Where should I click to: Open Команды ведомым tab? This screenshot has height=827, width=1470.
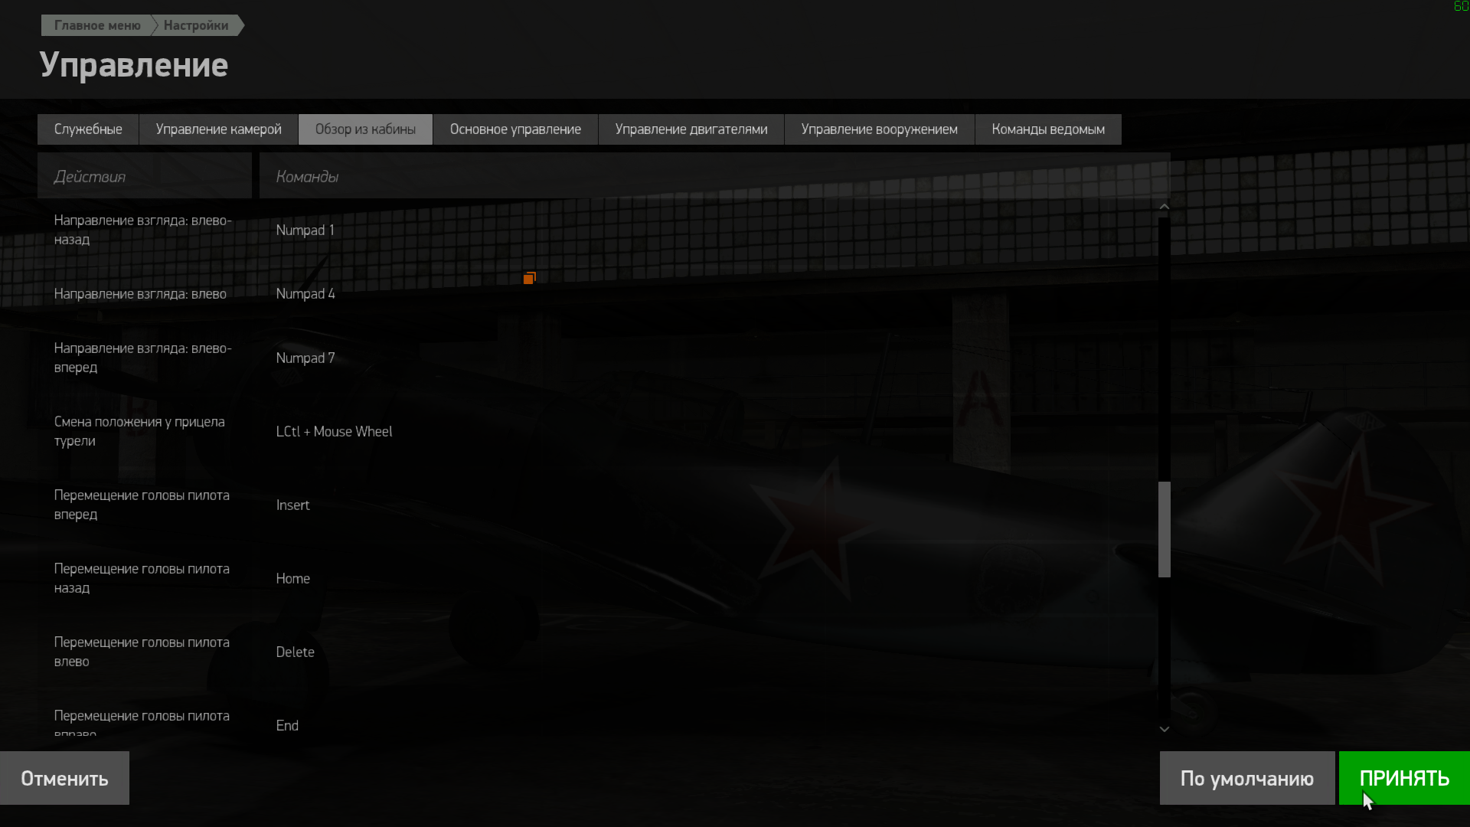pyautogui.click(x=1048, y=129)
